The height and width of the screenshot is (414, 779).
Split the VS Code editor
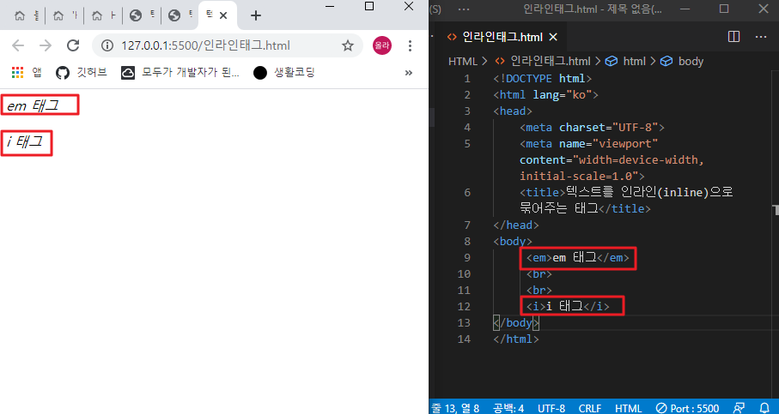(733, 37)
